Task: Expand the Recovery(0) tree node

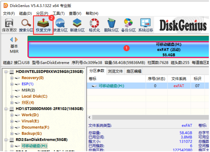Action: (12, 78)
